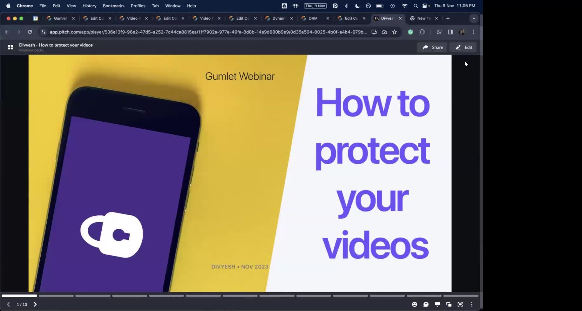Click the speedometer icon in the address bar
This screenshot has width=582, height=311.
click(x=384, y=32)
